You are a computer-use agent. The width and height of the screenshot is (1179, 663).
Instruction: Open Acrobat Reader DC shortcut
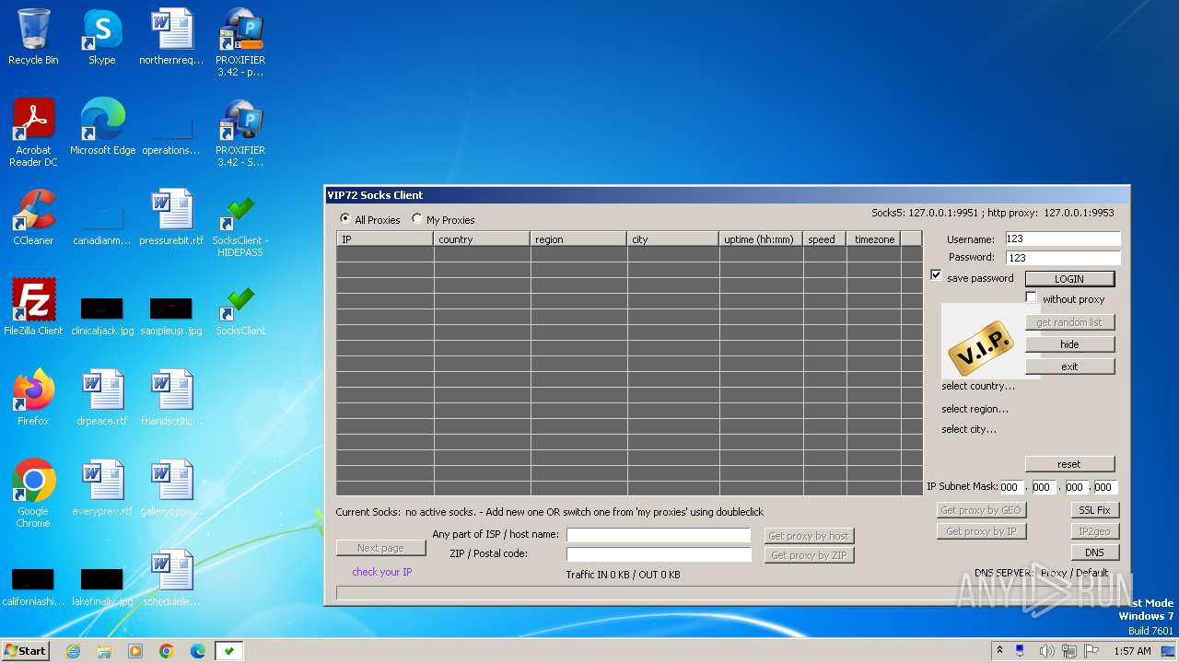33,133
